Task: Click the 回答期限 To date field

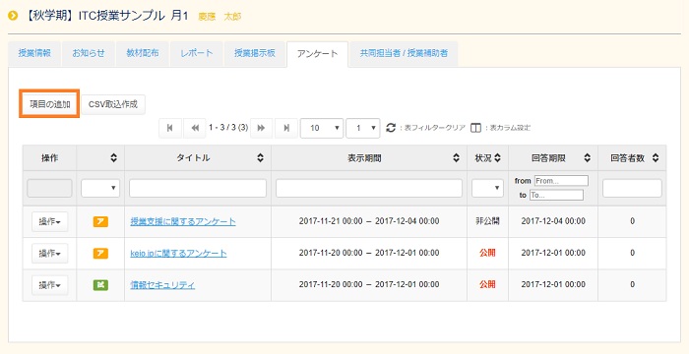Action: (557, 195)
